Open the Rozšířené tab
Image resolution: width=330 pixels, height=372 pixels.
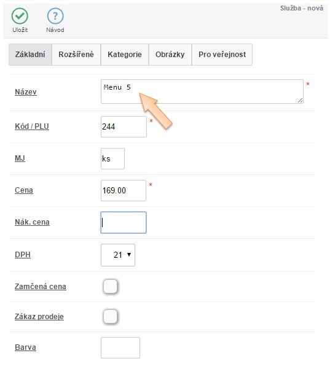click(76, 55)
